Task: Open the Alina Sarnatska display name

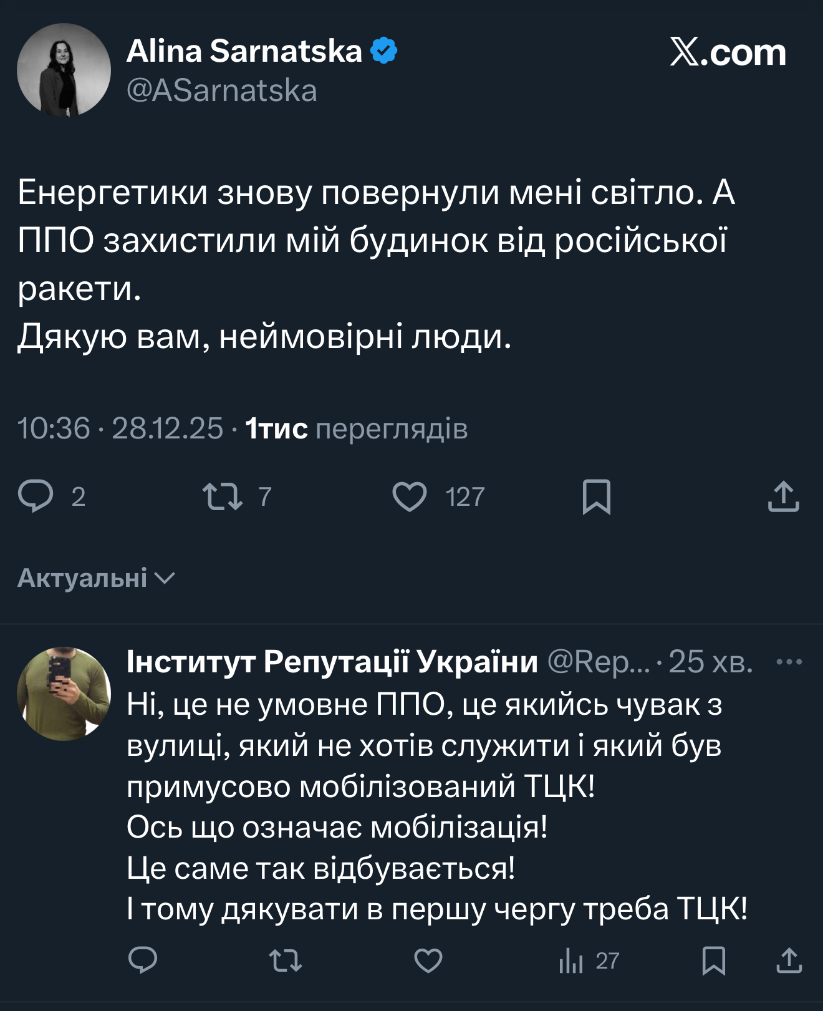Action: coord(244,51)
